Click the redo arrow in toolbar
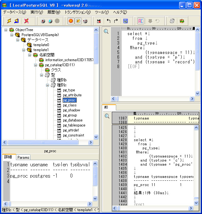 (116, 21)
